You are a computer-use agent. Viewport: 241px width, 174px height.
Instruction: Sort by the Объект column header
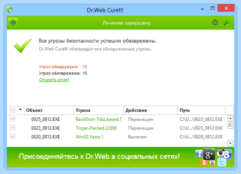point(49,110)
